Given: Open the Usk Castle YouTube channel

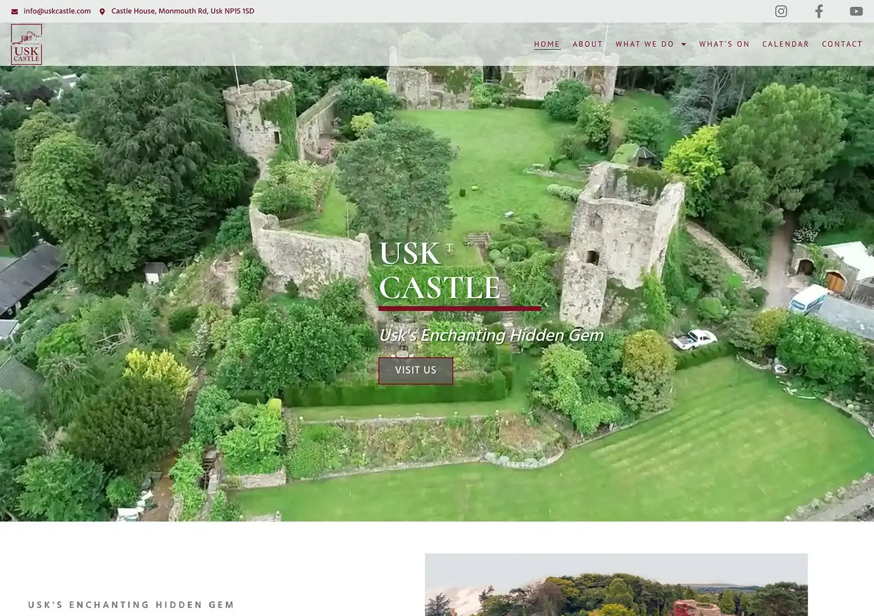Looking at the screenshot, I should click(x=856, y=10).
